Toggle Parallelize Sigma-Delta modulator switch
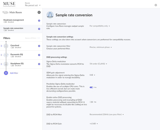The width and height of the screenshot is (160, 130). tap(91, 87)
